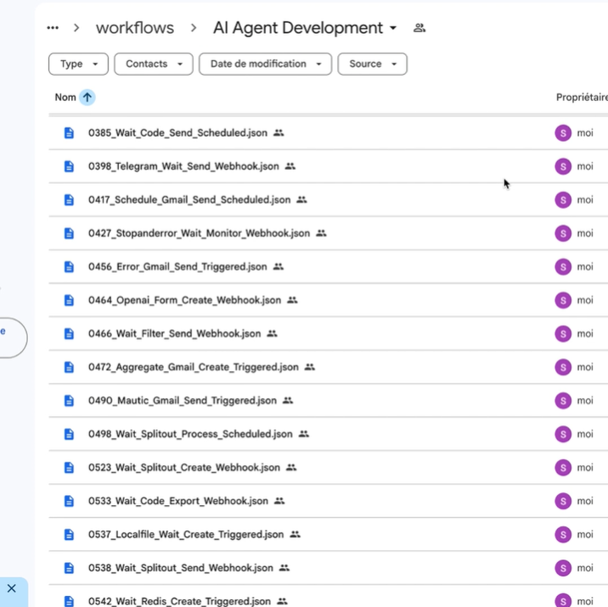The image size is (608, 607).
Task: Click file icon of 0385_Wait_Code_Send_Scheduled.json
Action: point(70,133)
